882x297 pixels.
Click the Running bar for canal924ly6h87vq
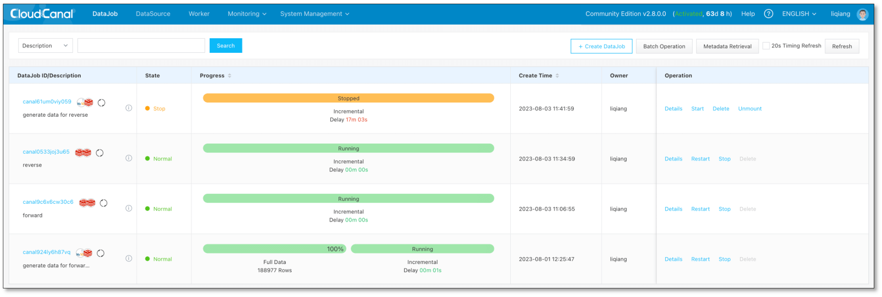(422, 249)
